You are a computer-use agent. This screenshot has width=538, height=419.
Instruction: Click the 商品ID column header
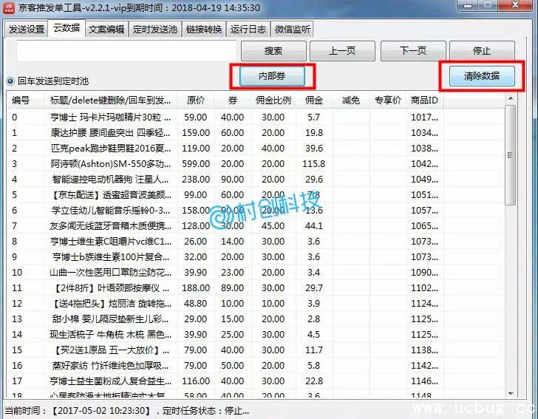coord(424,101)
